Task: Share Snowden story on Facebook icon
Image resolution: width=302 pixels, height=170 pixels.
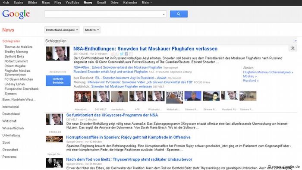Action: coord(126,54)
